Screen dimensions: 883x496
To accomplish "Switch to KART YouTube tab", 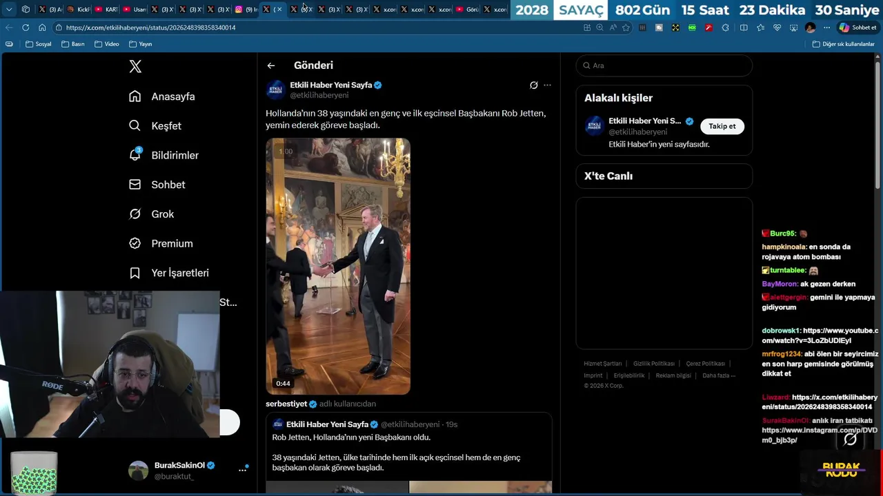I will [106, 10].
